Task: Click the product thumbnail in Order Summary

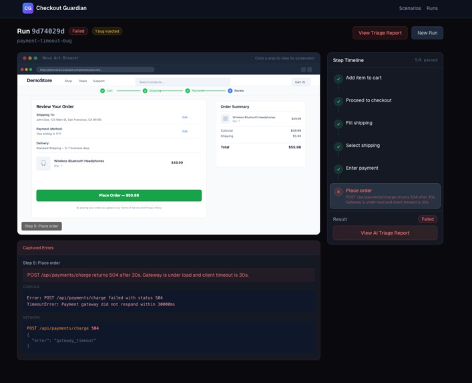Action: pos(225,119)
